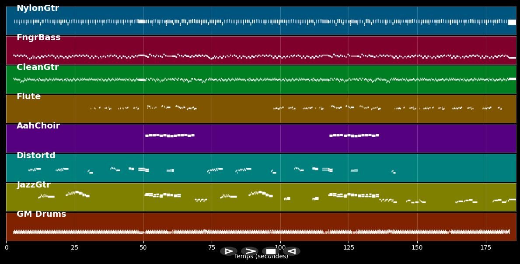
Task: Select the GM Drums track label
Action: 41,214
